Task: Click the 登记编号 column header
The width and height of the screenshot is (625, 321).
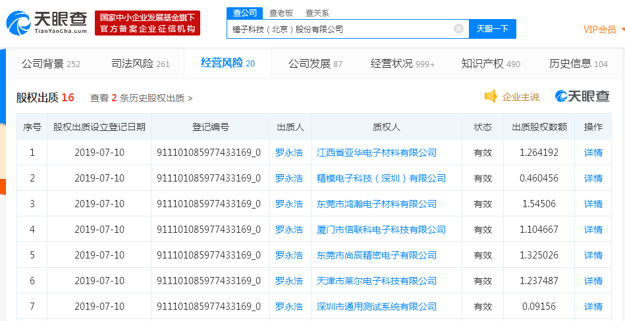Action: tap(211, 127)
